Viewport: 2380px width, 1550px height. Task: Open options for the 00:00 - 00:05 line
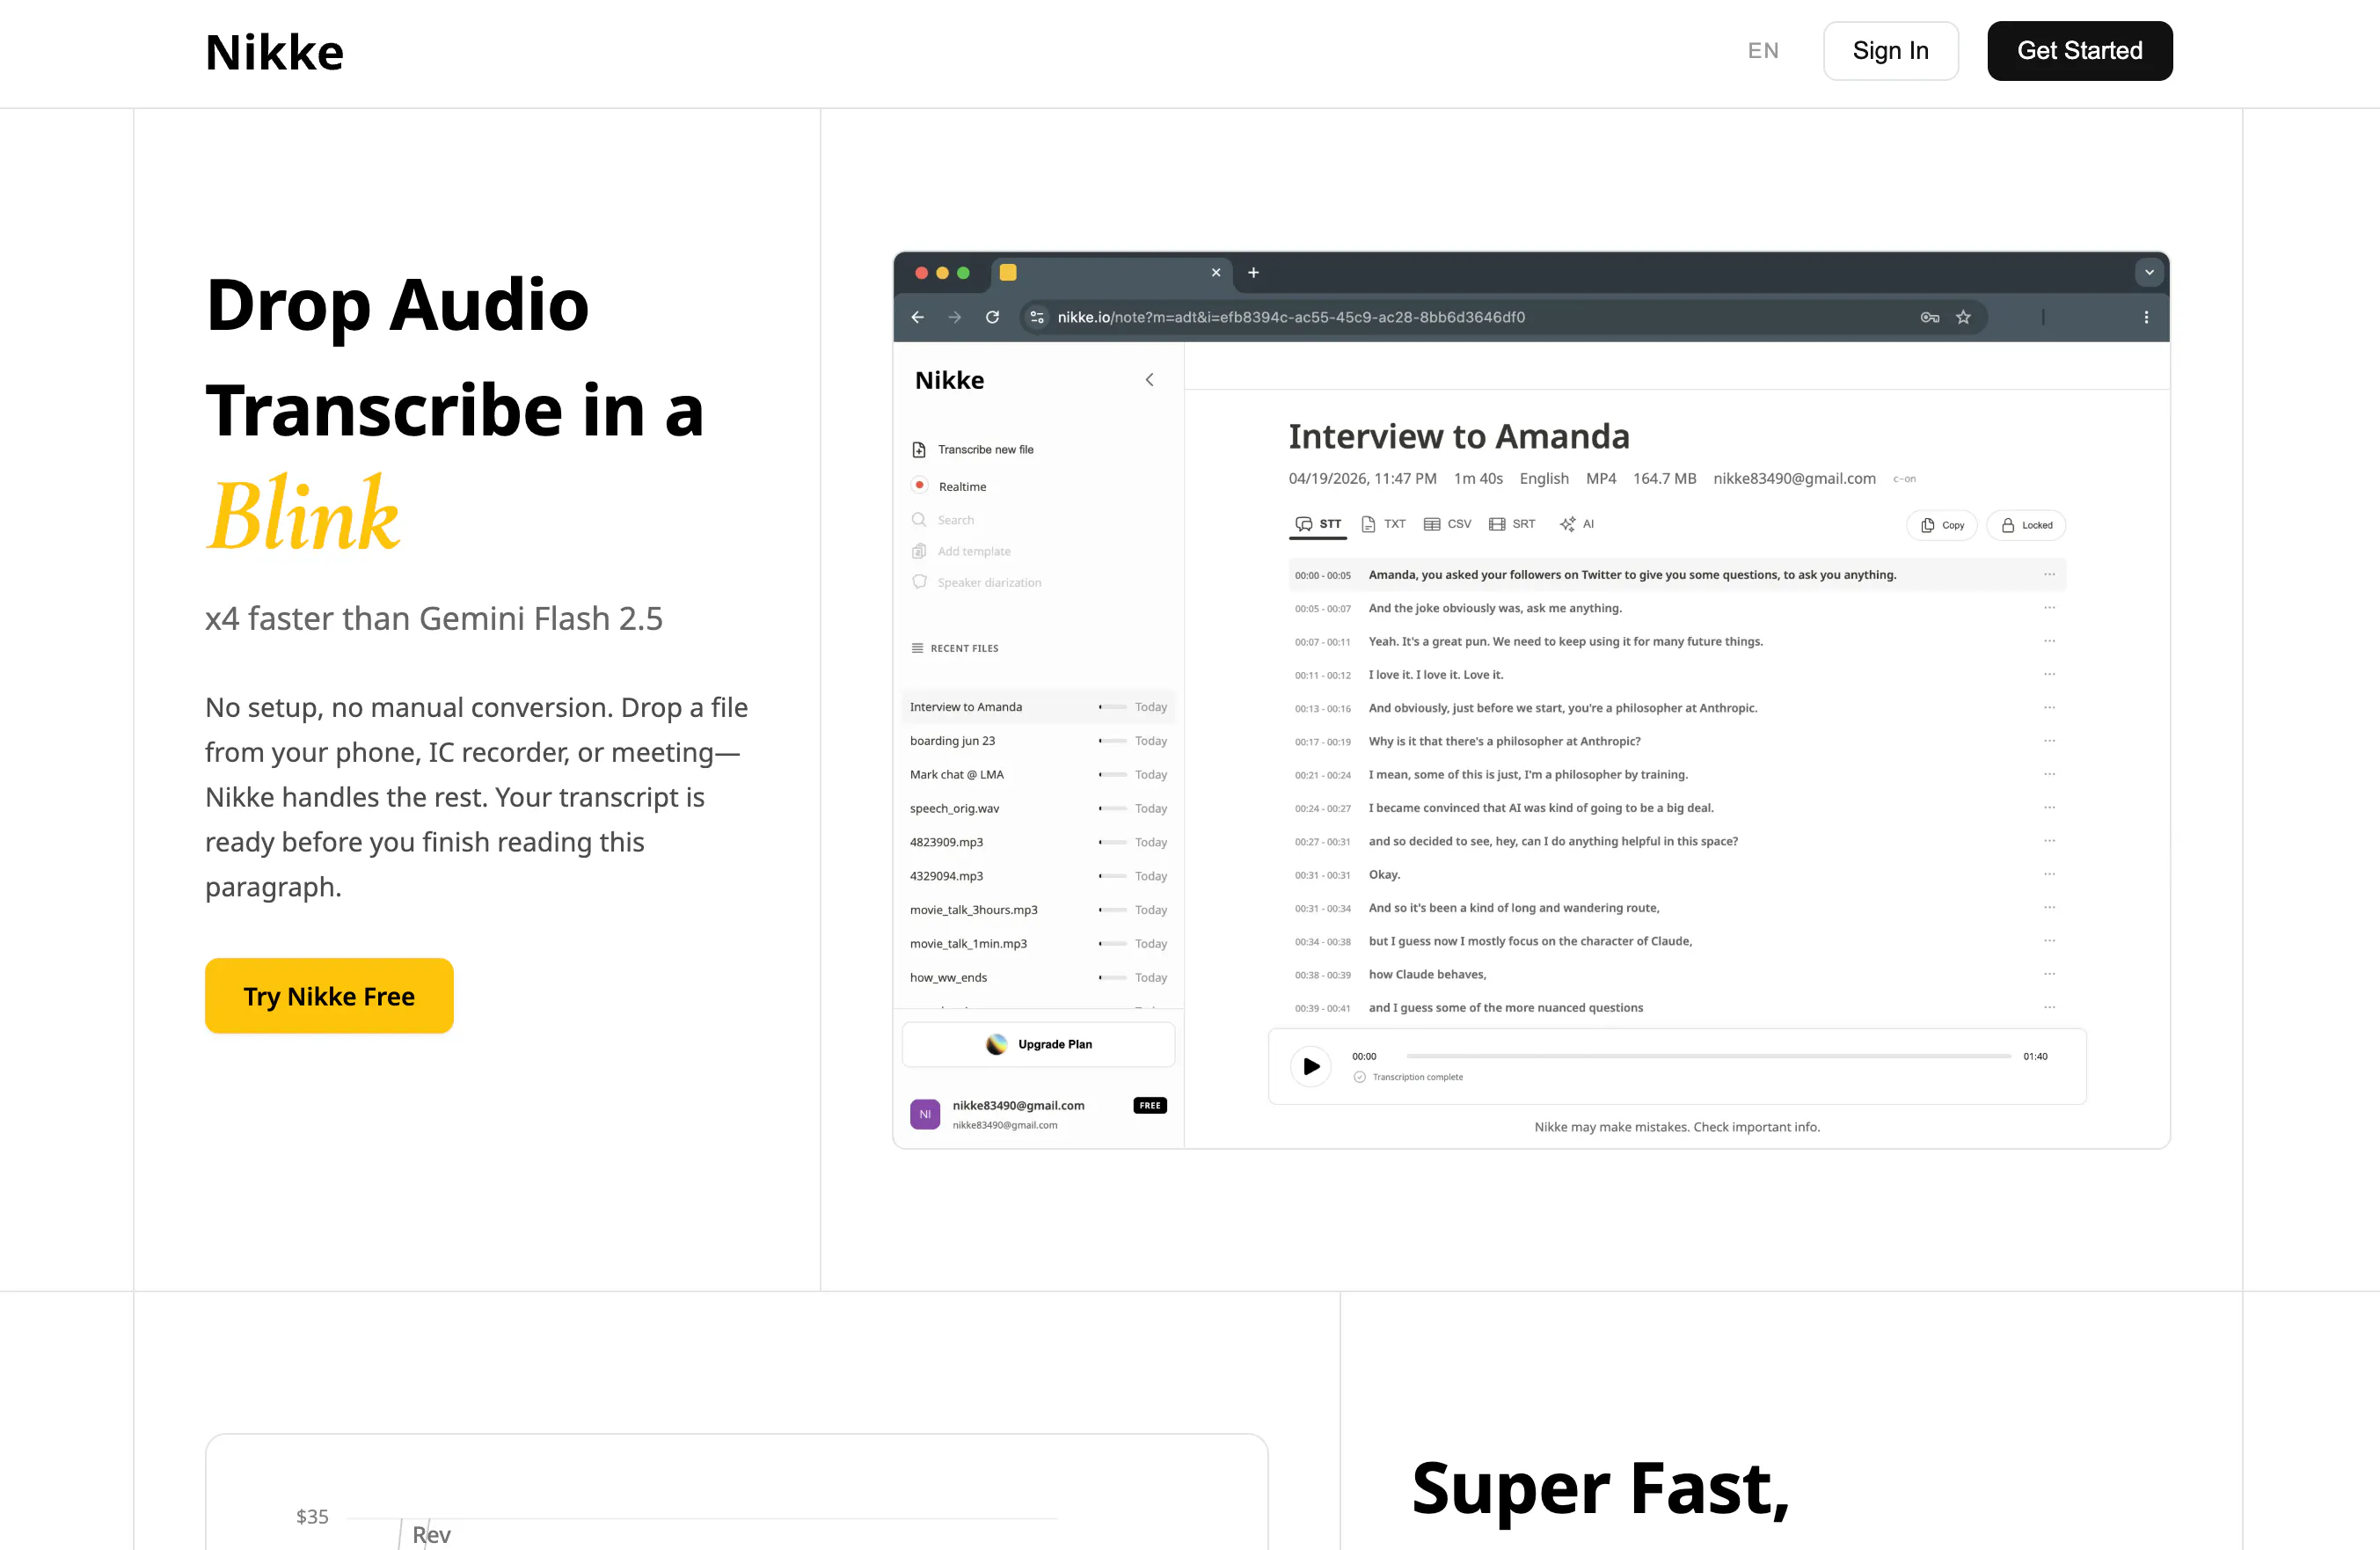(2049, 574)
